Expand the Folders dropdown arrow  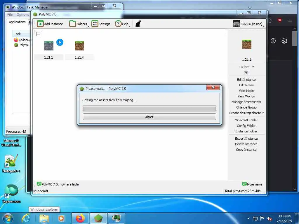88,26
